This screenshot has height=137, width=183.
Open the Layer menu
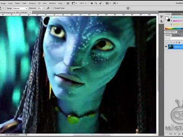[x=10, y=3]
